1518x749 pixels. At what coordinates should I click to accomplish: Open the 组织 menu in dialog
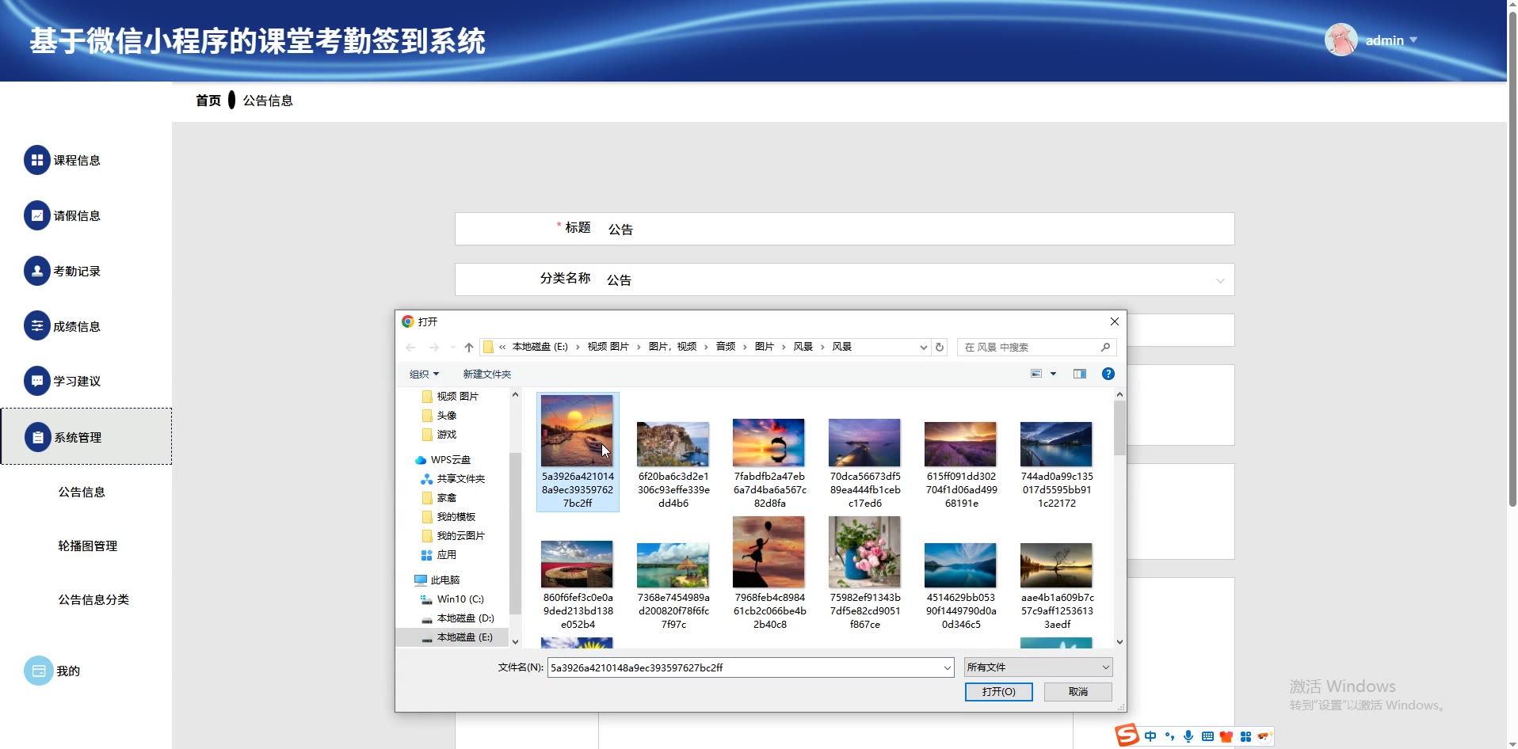[x=424, y=374]
